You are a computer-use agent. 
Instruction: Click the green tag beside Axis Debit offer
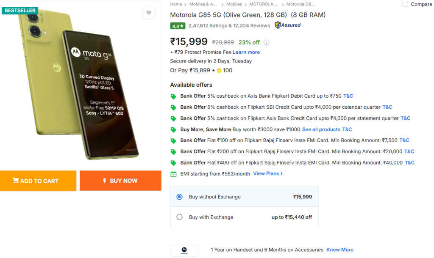173,96
